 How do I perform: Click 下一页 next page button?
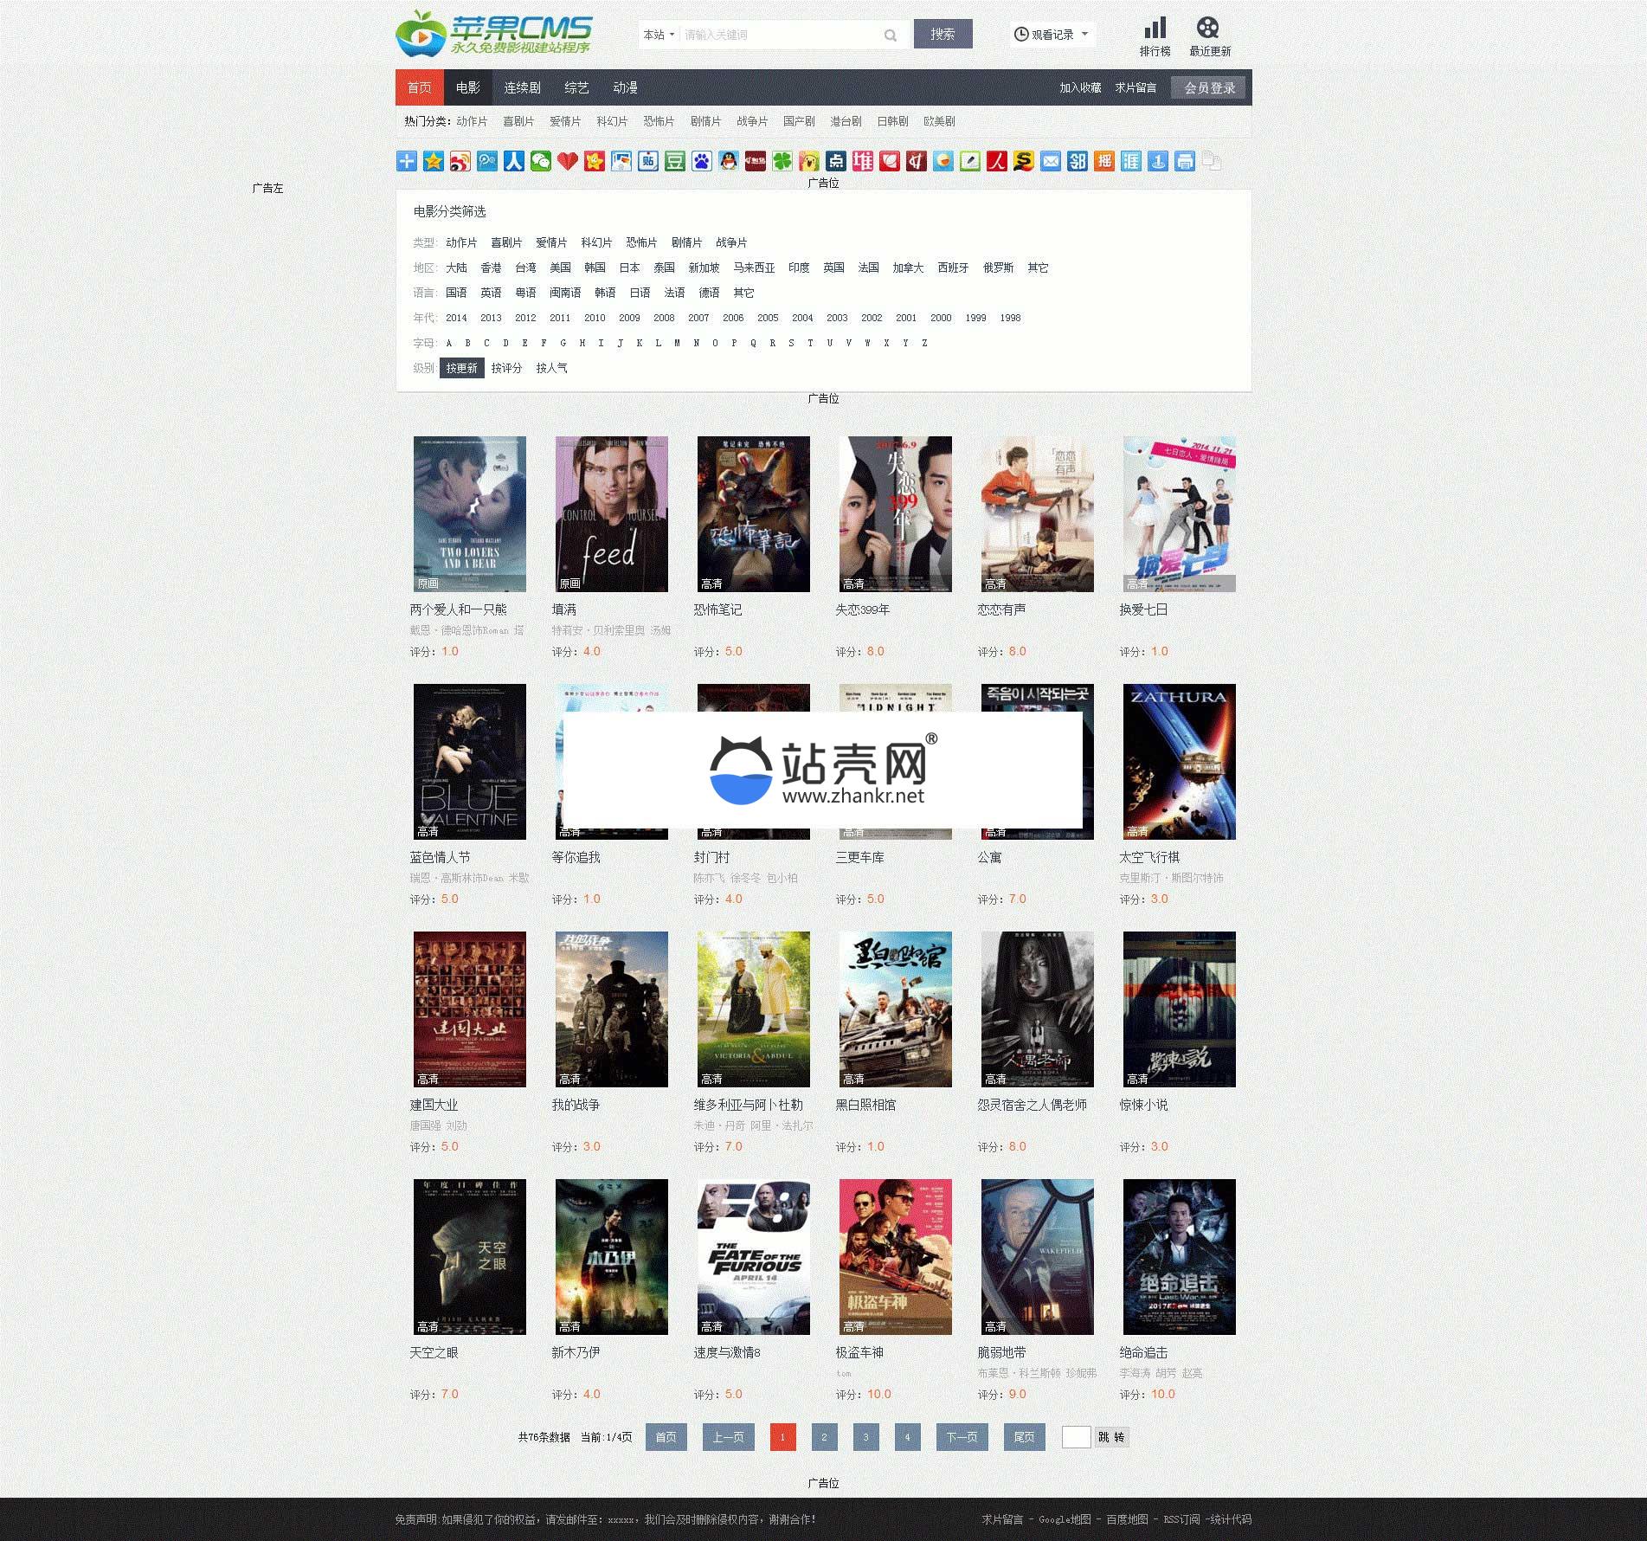[962, 1437]
